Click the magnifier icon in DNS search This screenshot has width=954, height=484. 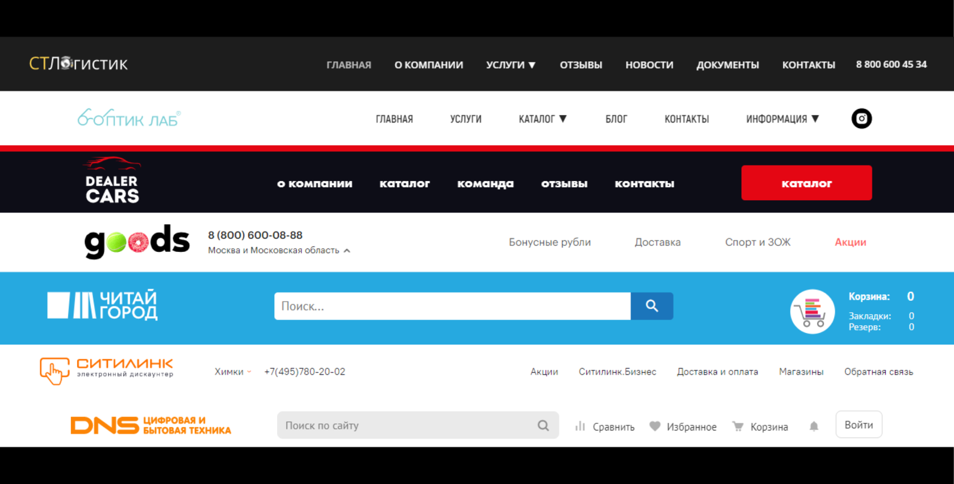[543, 426]
